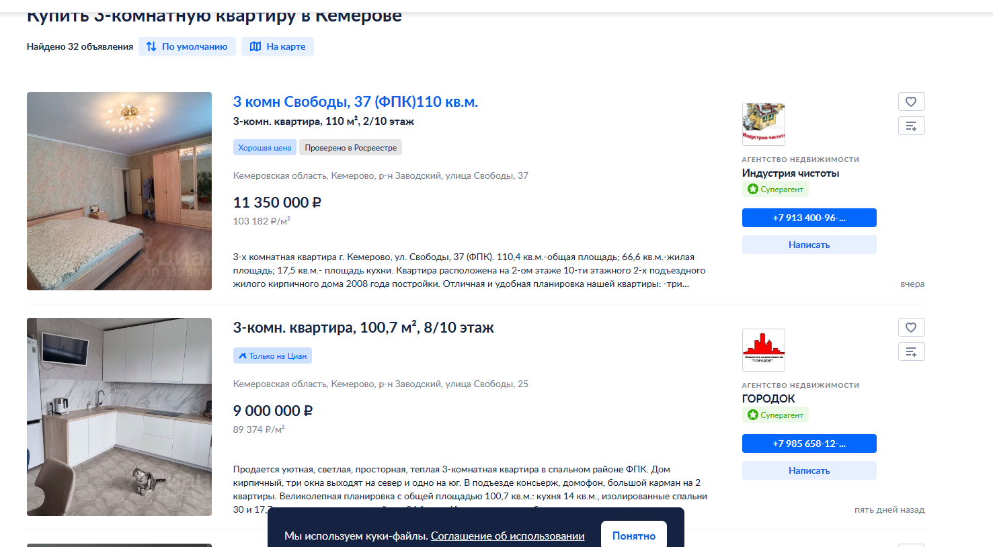The image size is (993, 547).
Task: Write to Индустрия чистоты via Написать
Action: click(809, 245)
